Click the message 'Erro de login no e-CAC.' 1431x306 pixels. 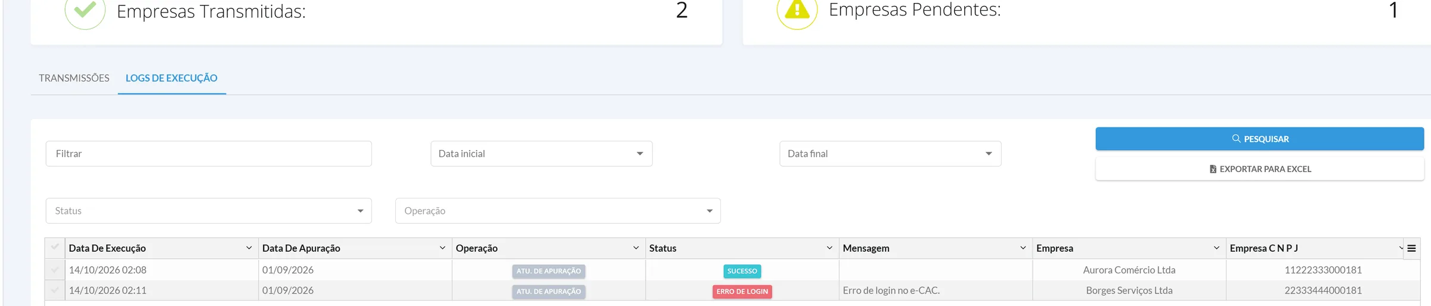891,290
